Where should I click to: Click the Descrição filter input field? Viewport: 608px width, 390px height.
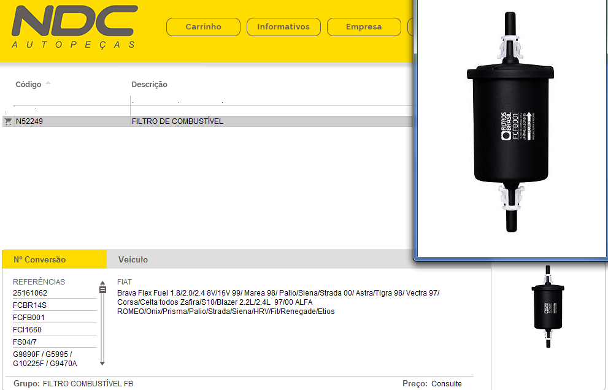[271, 101]
